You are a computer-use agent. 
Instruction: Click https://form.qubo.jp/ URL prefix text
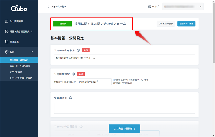click(x=65, y=82)
